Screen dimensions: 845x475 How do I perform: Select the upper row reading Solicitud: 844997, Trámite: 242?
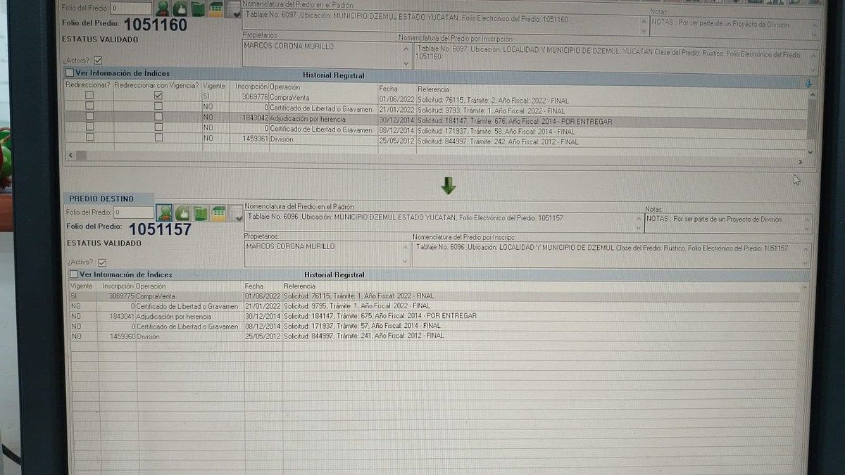437,141
